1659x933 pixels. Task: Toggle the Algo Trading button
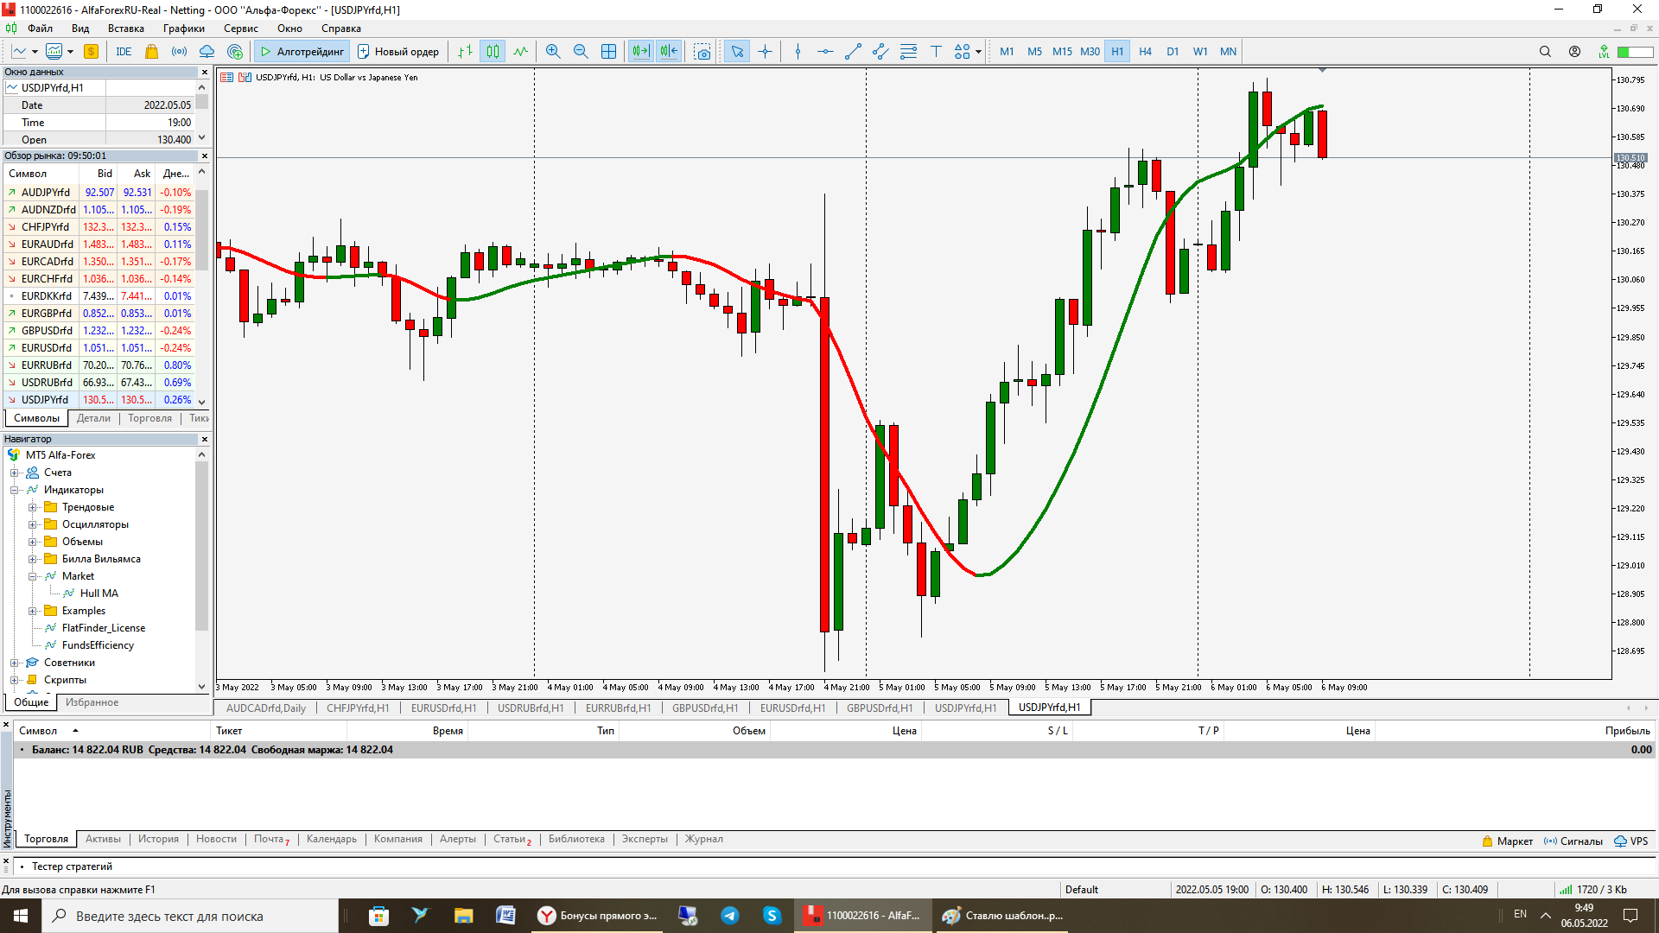(302, 52)
